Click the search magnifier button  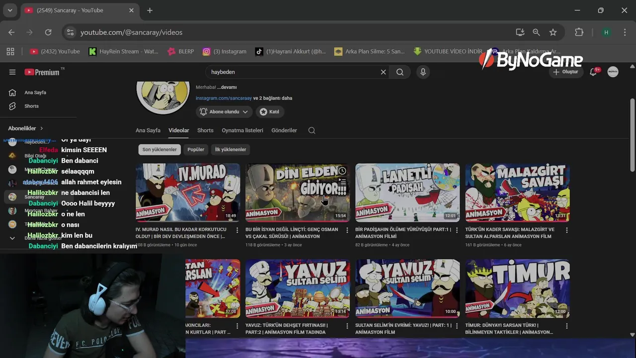400,72
